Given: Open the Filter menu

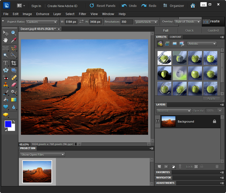Looking at the screenshot, I should (82, 14).
